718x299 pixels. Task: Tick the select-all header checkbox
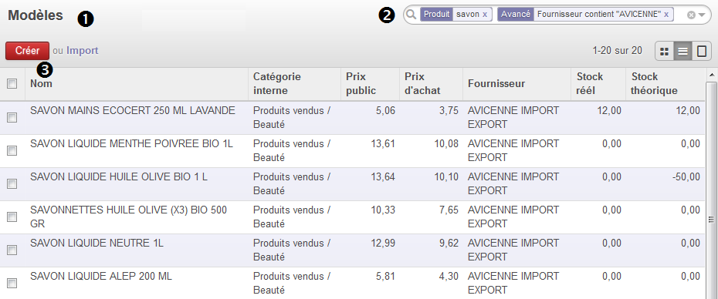tap(12, 84)
